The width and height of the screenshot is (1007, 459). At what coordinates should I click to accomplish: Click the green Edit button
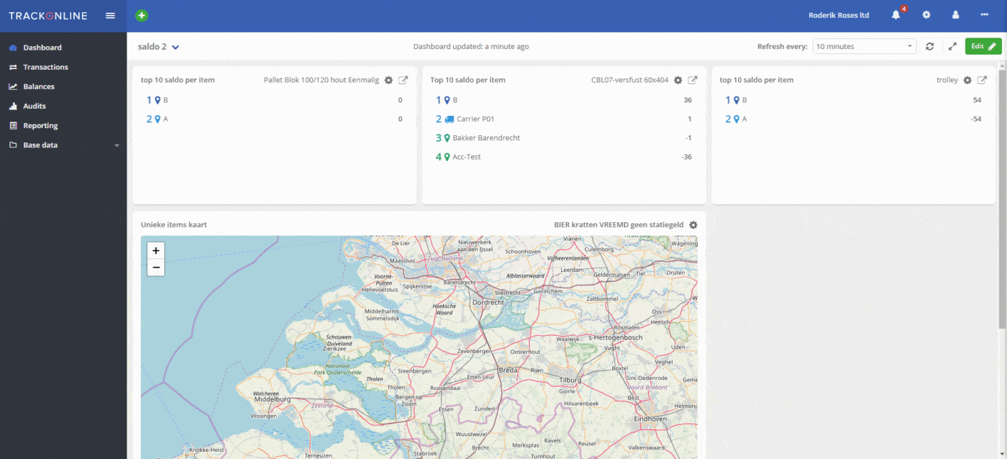(x=983, y=46)
